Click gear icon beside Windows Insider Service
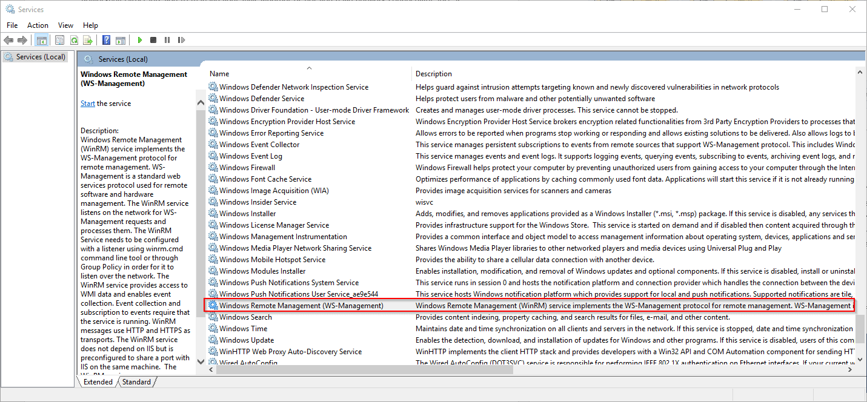Screen dimensions: 867x402 [213, 202]
